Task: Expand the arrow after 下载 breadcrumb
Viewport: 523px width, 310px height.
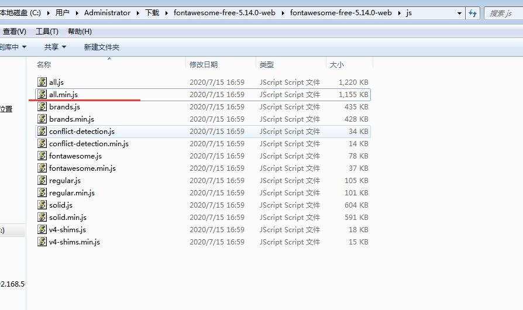Action: 167,13
